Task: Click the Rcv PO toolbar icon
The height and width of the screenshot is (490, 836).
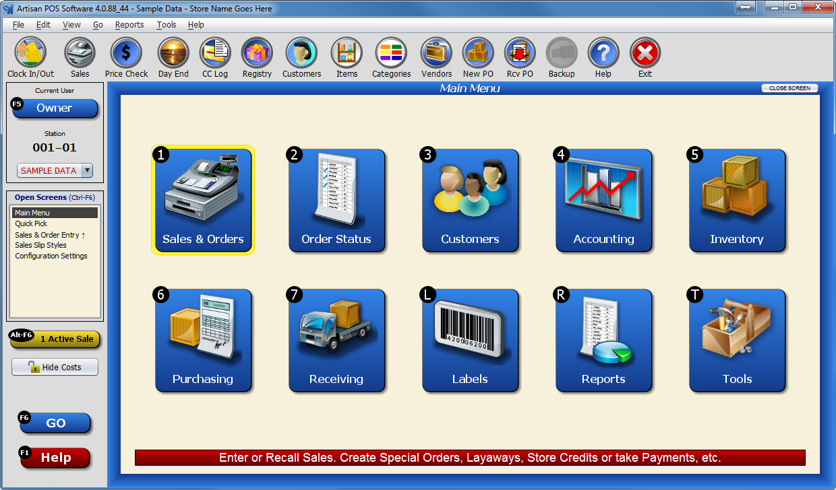Action: tap(520, 53)
